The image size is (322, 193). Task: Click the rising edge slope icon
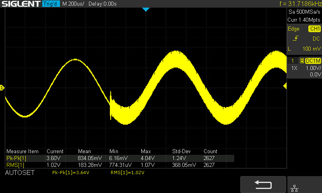[x=295, y=38]
